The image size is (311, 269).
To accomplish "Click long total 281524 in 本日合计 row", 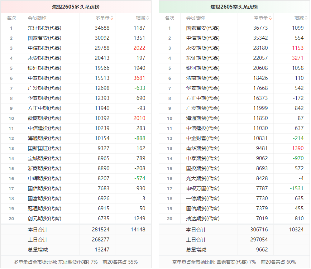I will click(101, 230).
